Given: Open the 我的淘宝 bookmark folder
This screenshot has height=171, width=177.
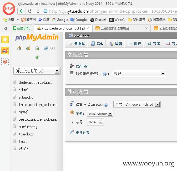Looking at the screenshot, I should coord(137,20).
